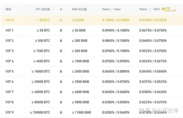Click the '0.0700% / 0.1000%' fee cell
Image resolution: width=183 pixels, height=118 pixels.
pos(116,51)
